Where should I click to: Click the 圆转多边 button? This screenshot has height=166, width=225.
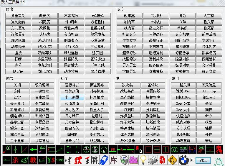tap(98, 59)
